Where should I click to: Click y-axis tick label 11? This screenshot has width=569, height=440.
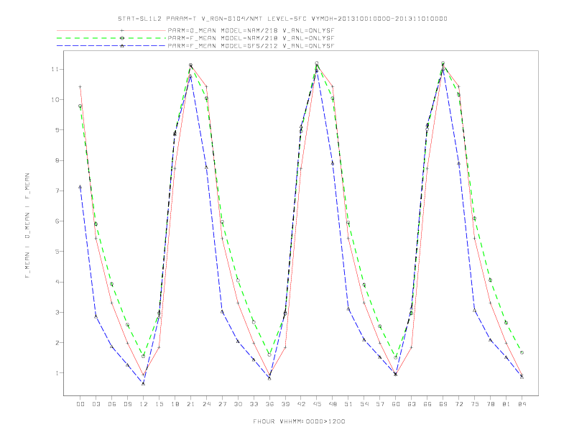tap(55, 69)
